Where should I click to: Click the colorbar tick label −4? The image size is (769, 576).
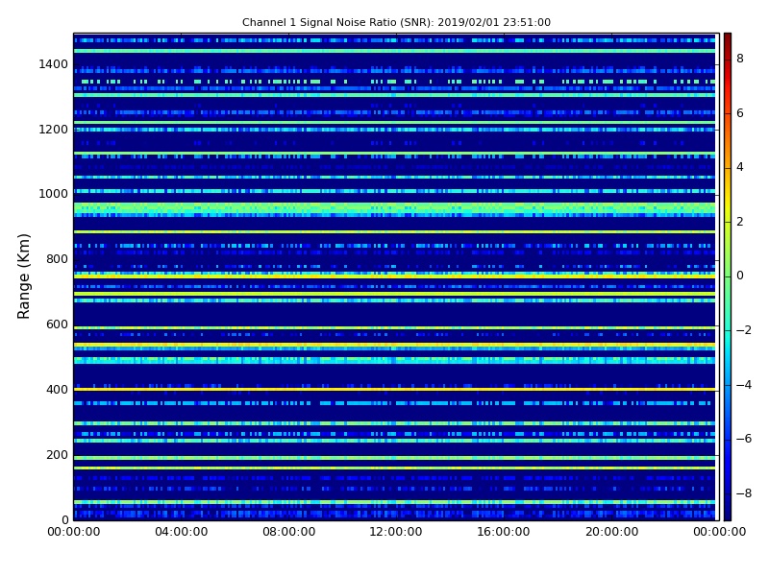(743, 385)
